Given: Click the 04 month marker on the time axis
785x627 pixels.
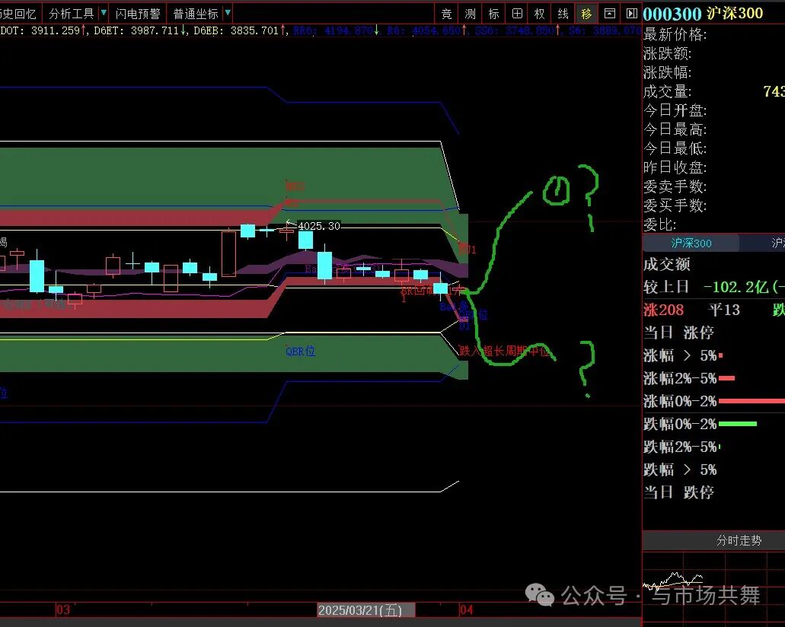Looking at the screenshot, I should (x=466, y=610).
